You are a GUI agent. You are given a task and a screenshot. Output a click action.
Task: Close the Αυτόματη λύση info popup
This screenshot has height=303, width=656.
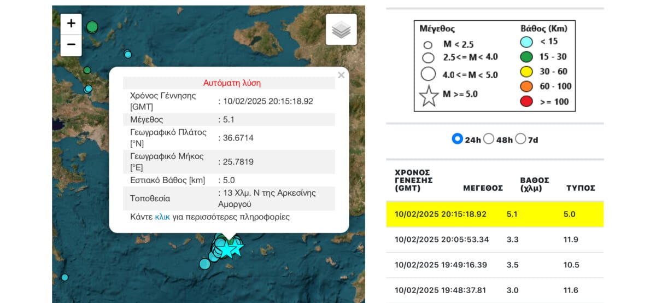pos(341,75)
